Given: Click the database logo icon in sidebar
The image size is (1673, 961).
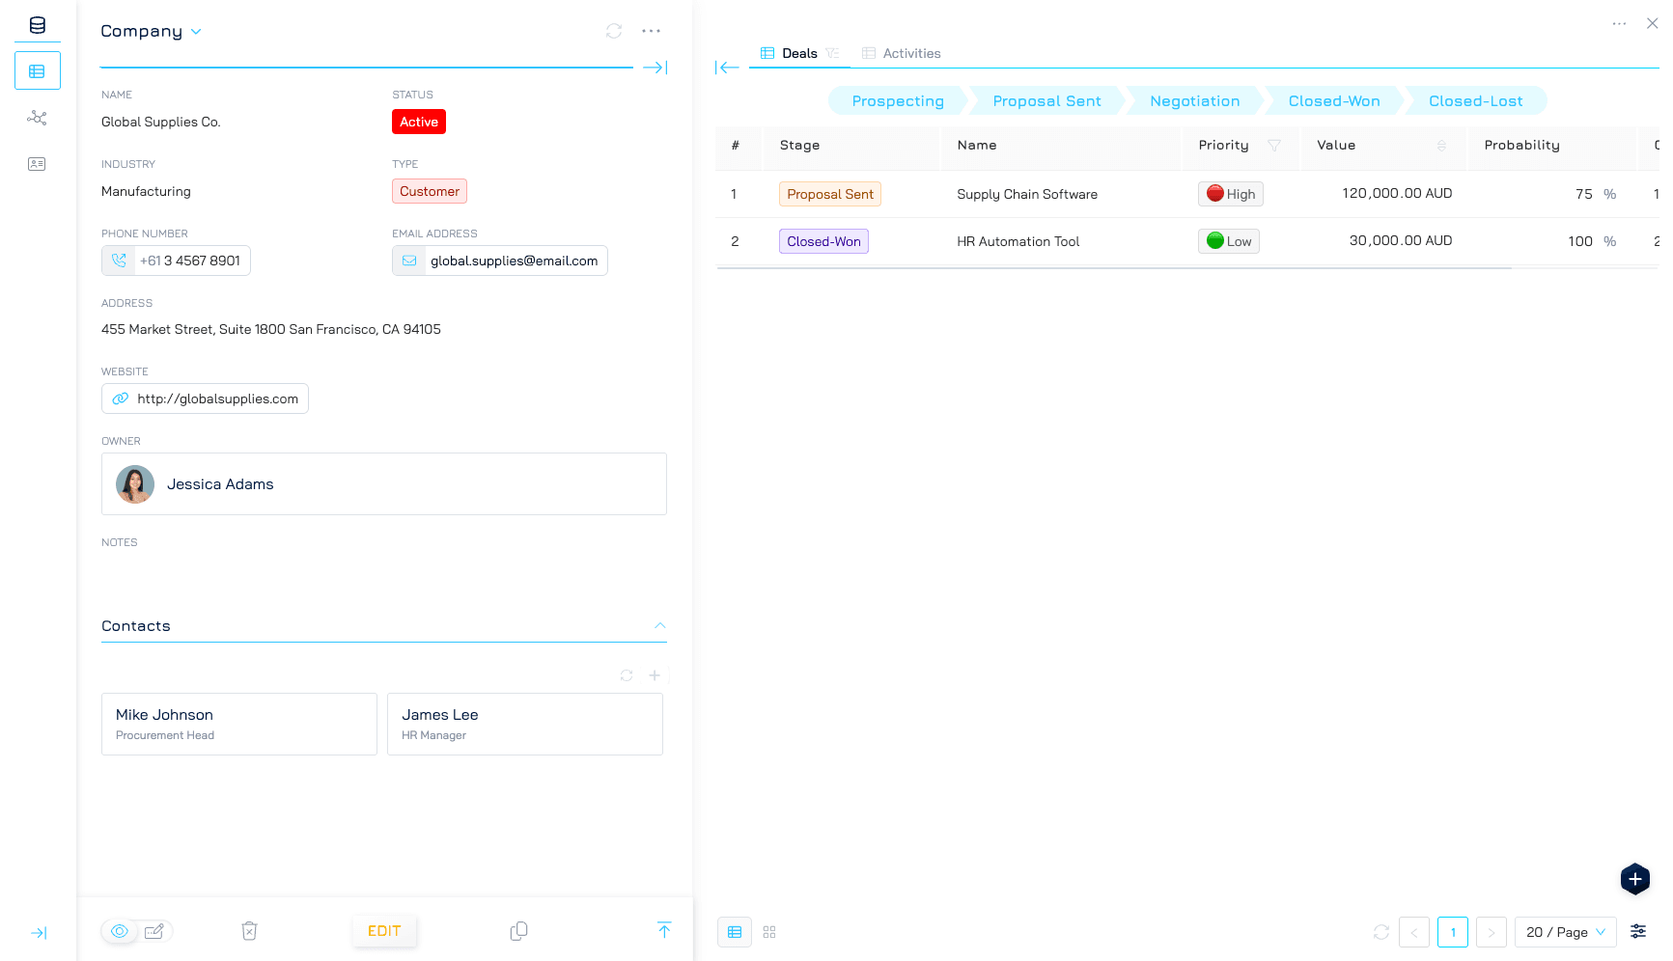Looking at the screenshot, I should [38, 25].
